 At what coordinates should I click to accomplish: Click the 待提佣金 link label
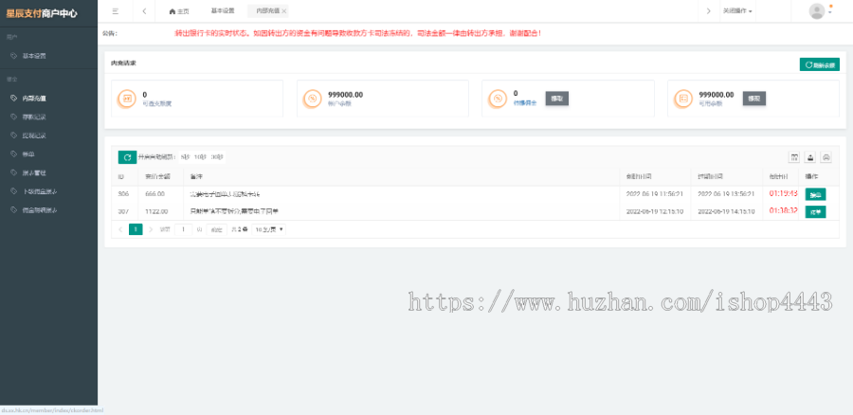click(525, 102)
